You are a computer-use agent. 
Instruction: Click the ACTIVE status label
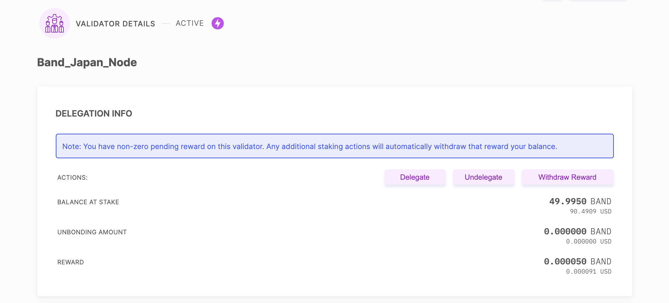click(190, 23)
